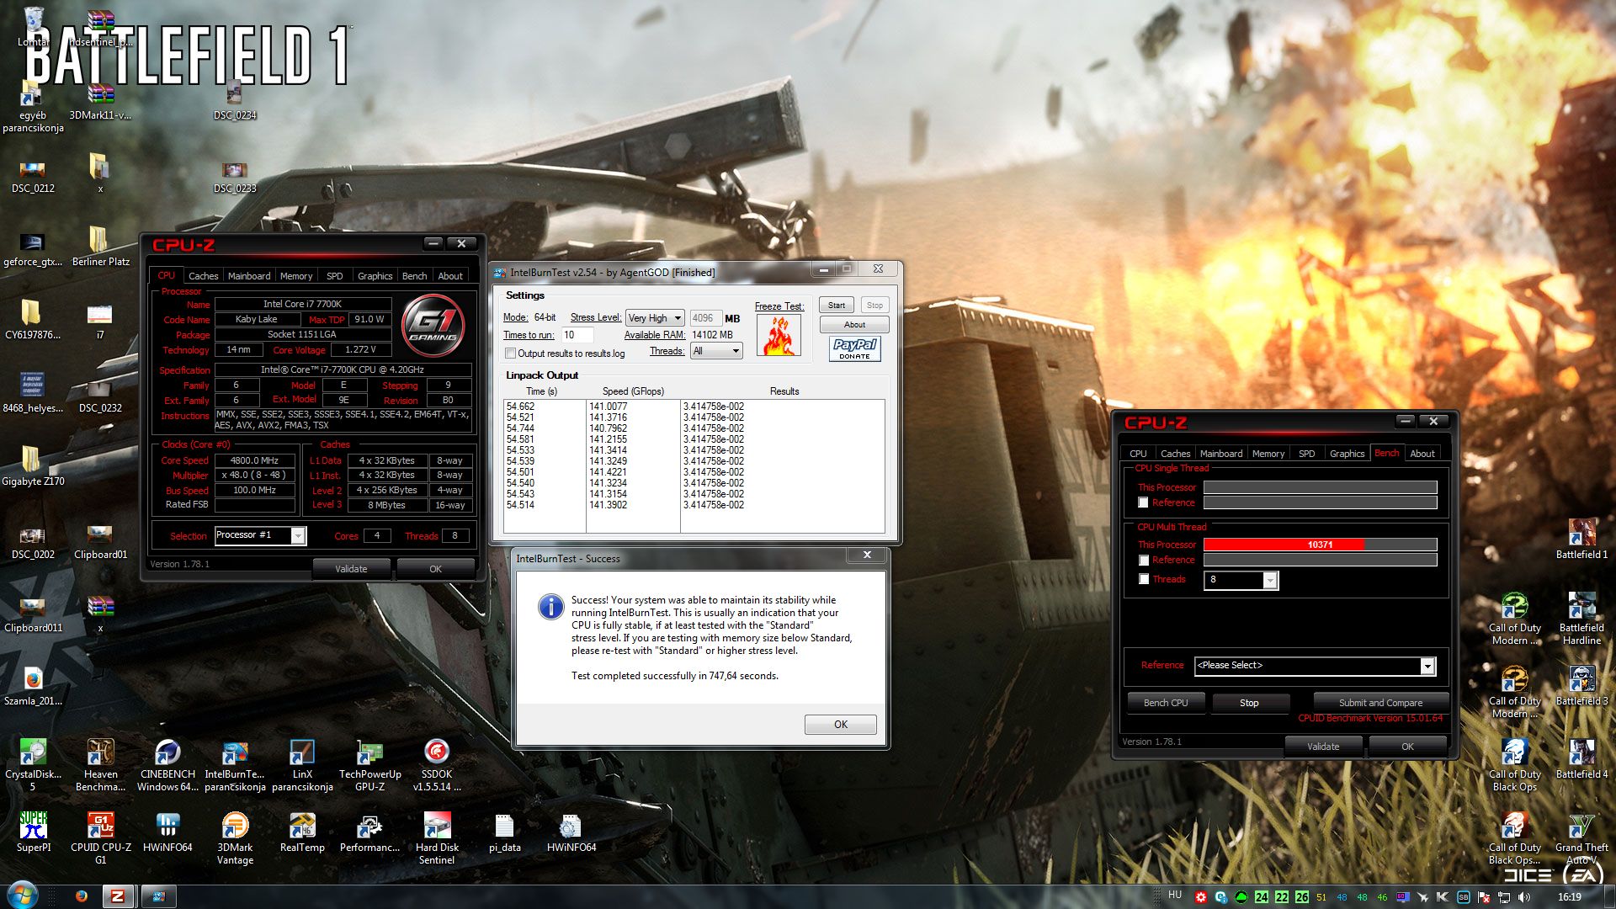Image resolution: width=1616 pixels, height=909 pixels.
Task: Launch the SuperPI desktop shortcut
Action: coord(33,827)
